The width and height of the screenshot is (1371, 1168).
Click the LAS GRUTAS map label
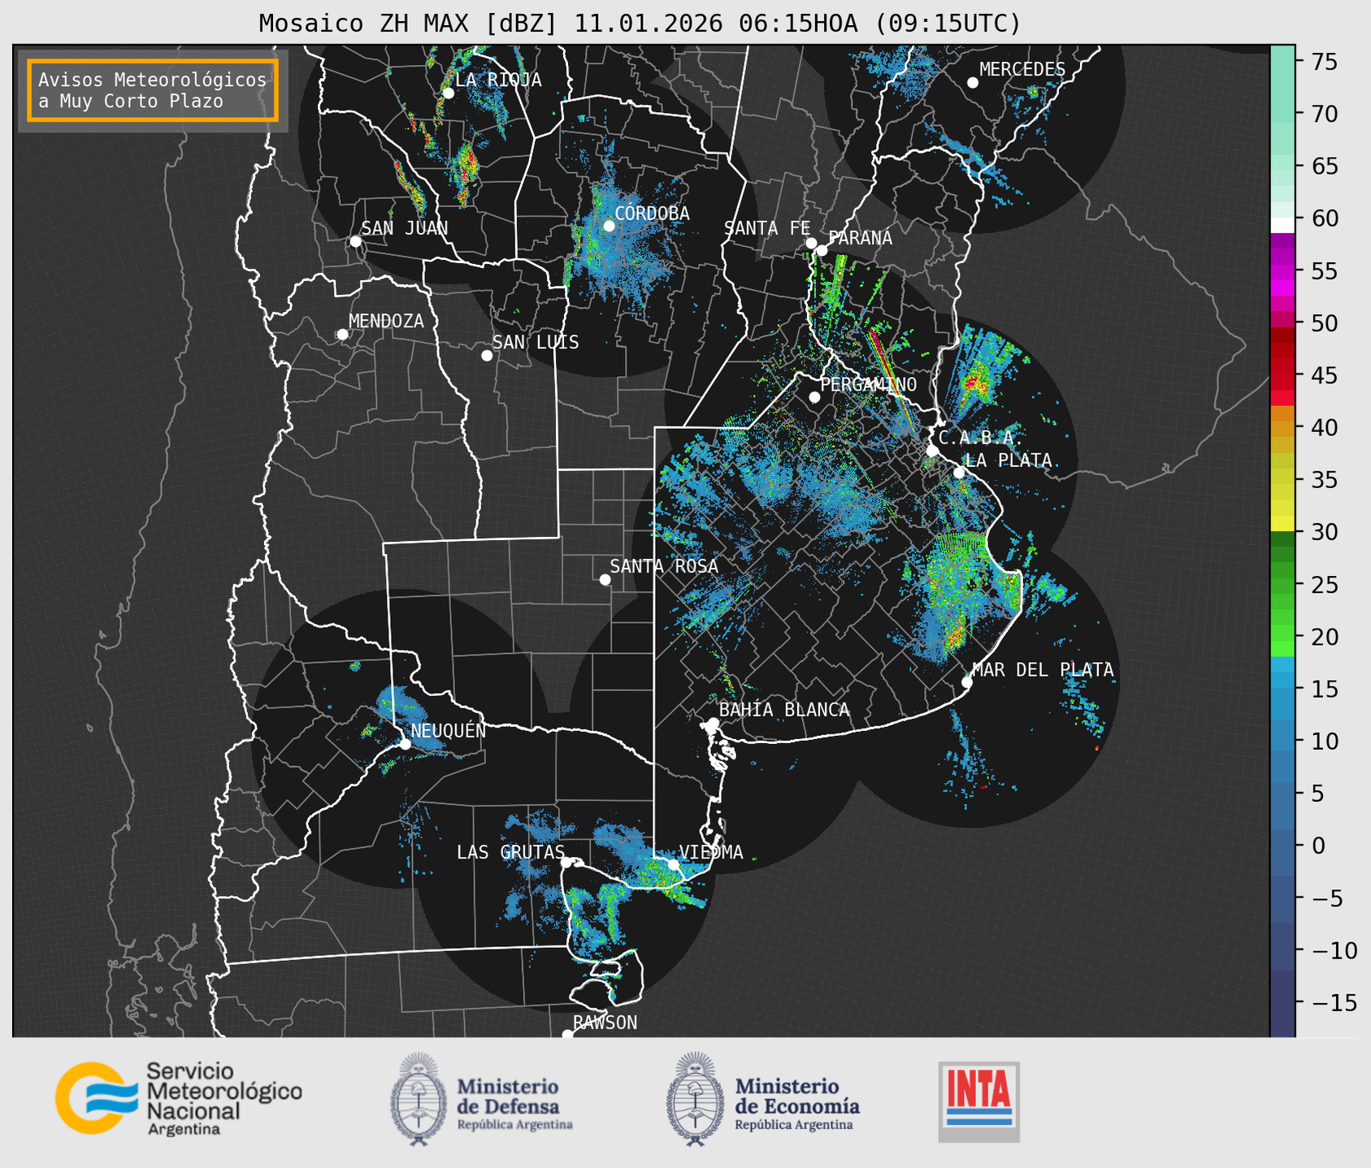(x=510, y=852)
